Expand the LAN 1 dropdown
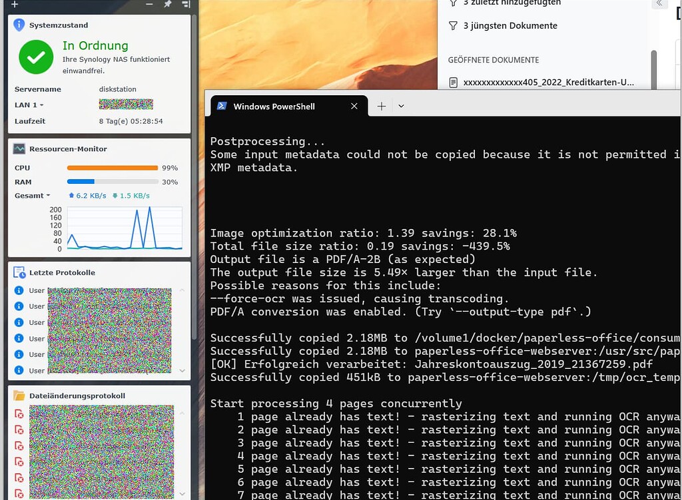This screenshot has height=500, width=682. (41, 105)
